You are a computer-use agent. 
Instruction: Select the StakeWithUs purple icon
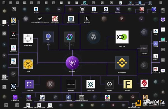pyautogui.click(x=15, y=97)
